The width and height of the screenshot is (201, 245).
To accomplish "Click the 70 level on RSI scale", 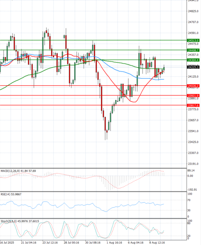I will coord(189,200).
